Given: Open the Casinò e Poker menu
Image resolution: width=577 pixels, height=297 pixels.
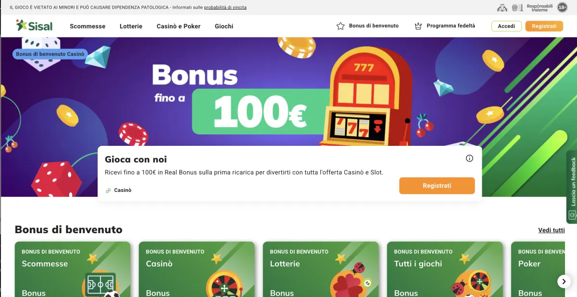Looking at the screenshot, I should pos(178,26).
